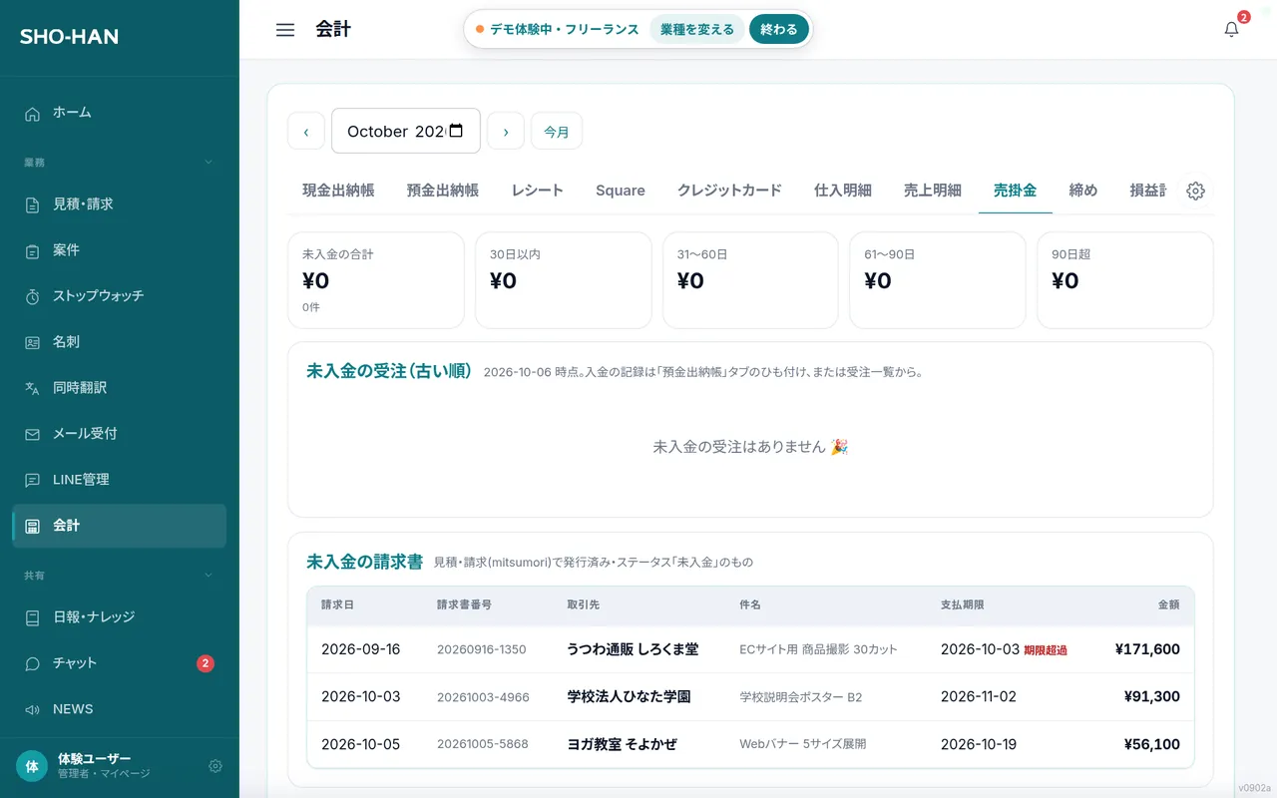The height and width of the screenshot is (798, 1277).
Task: Collapse the 共有 sidebar section
Action: point(209,576)
